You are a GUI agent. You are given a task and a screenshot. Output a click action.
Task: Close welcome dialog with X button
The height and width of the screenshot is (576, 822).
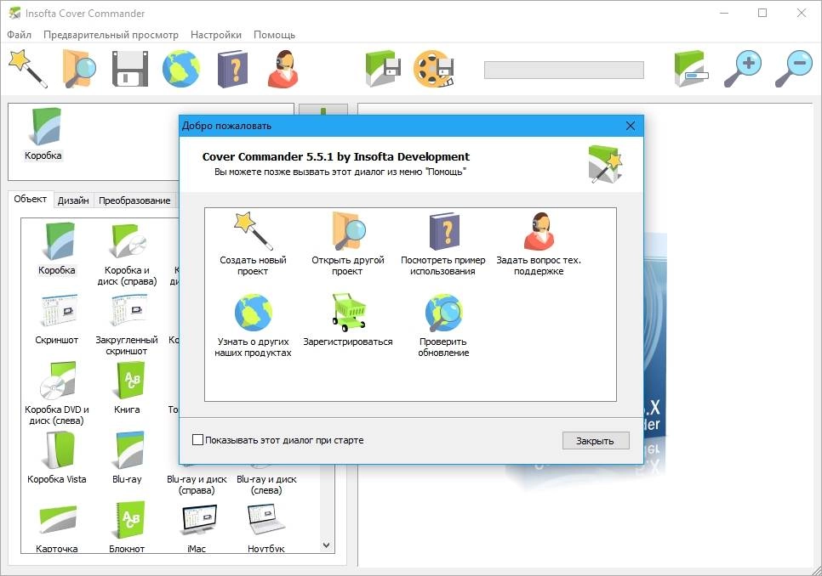click(x=631, y=126)
